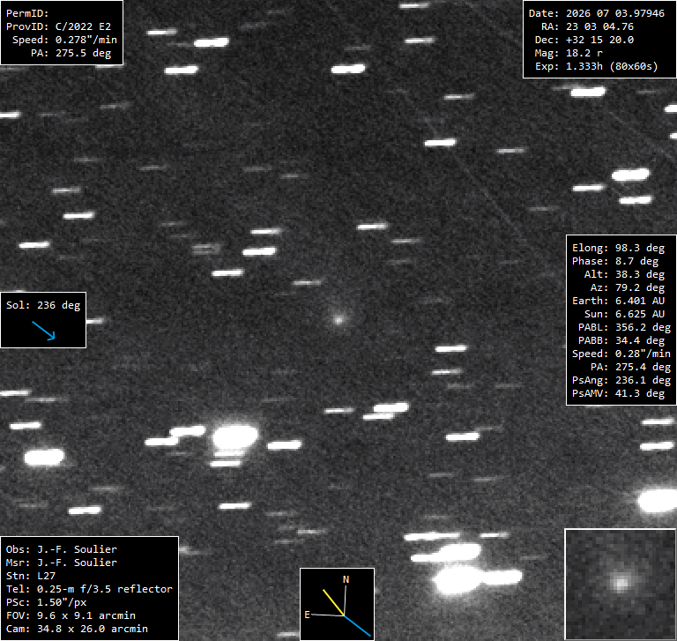Click the blue Sol direction arrow
677x641 pixels.
[43, 331]
